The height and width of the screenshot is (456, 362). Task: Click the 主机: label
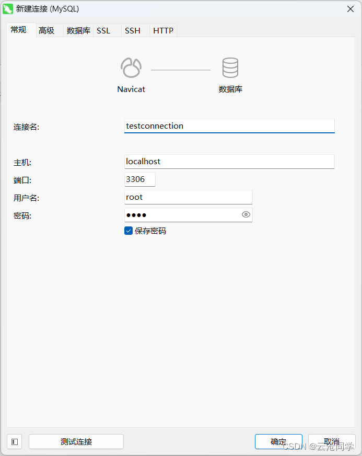pyautogui.click(x=22, y=163)
